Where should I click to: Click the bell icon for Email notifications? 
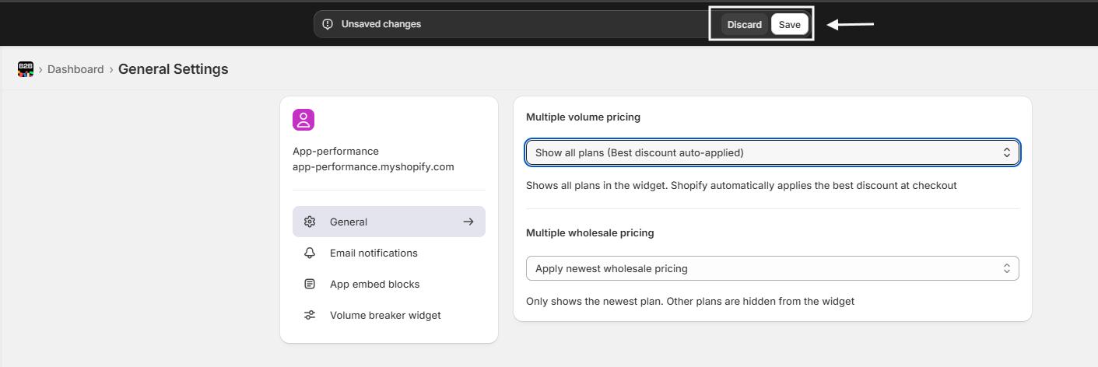click(310, 253)
